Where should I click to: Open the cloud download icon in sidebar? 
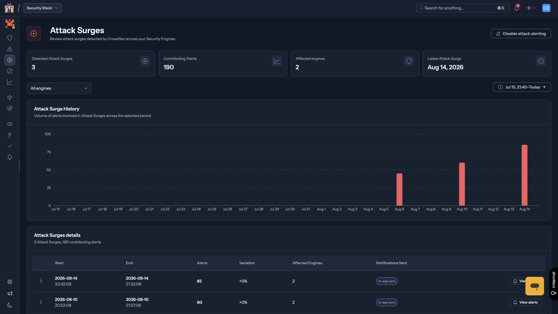point(10,124)
